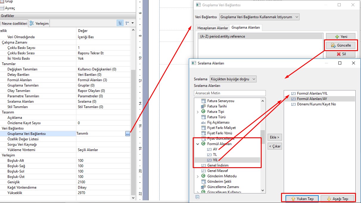
Task: Open the properties panel view menu arrow
Action: [132, 23]
